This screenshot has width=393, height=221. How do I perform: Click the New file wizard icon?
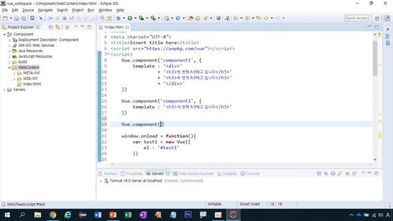pyautogui.click(x=5, y=18)
